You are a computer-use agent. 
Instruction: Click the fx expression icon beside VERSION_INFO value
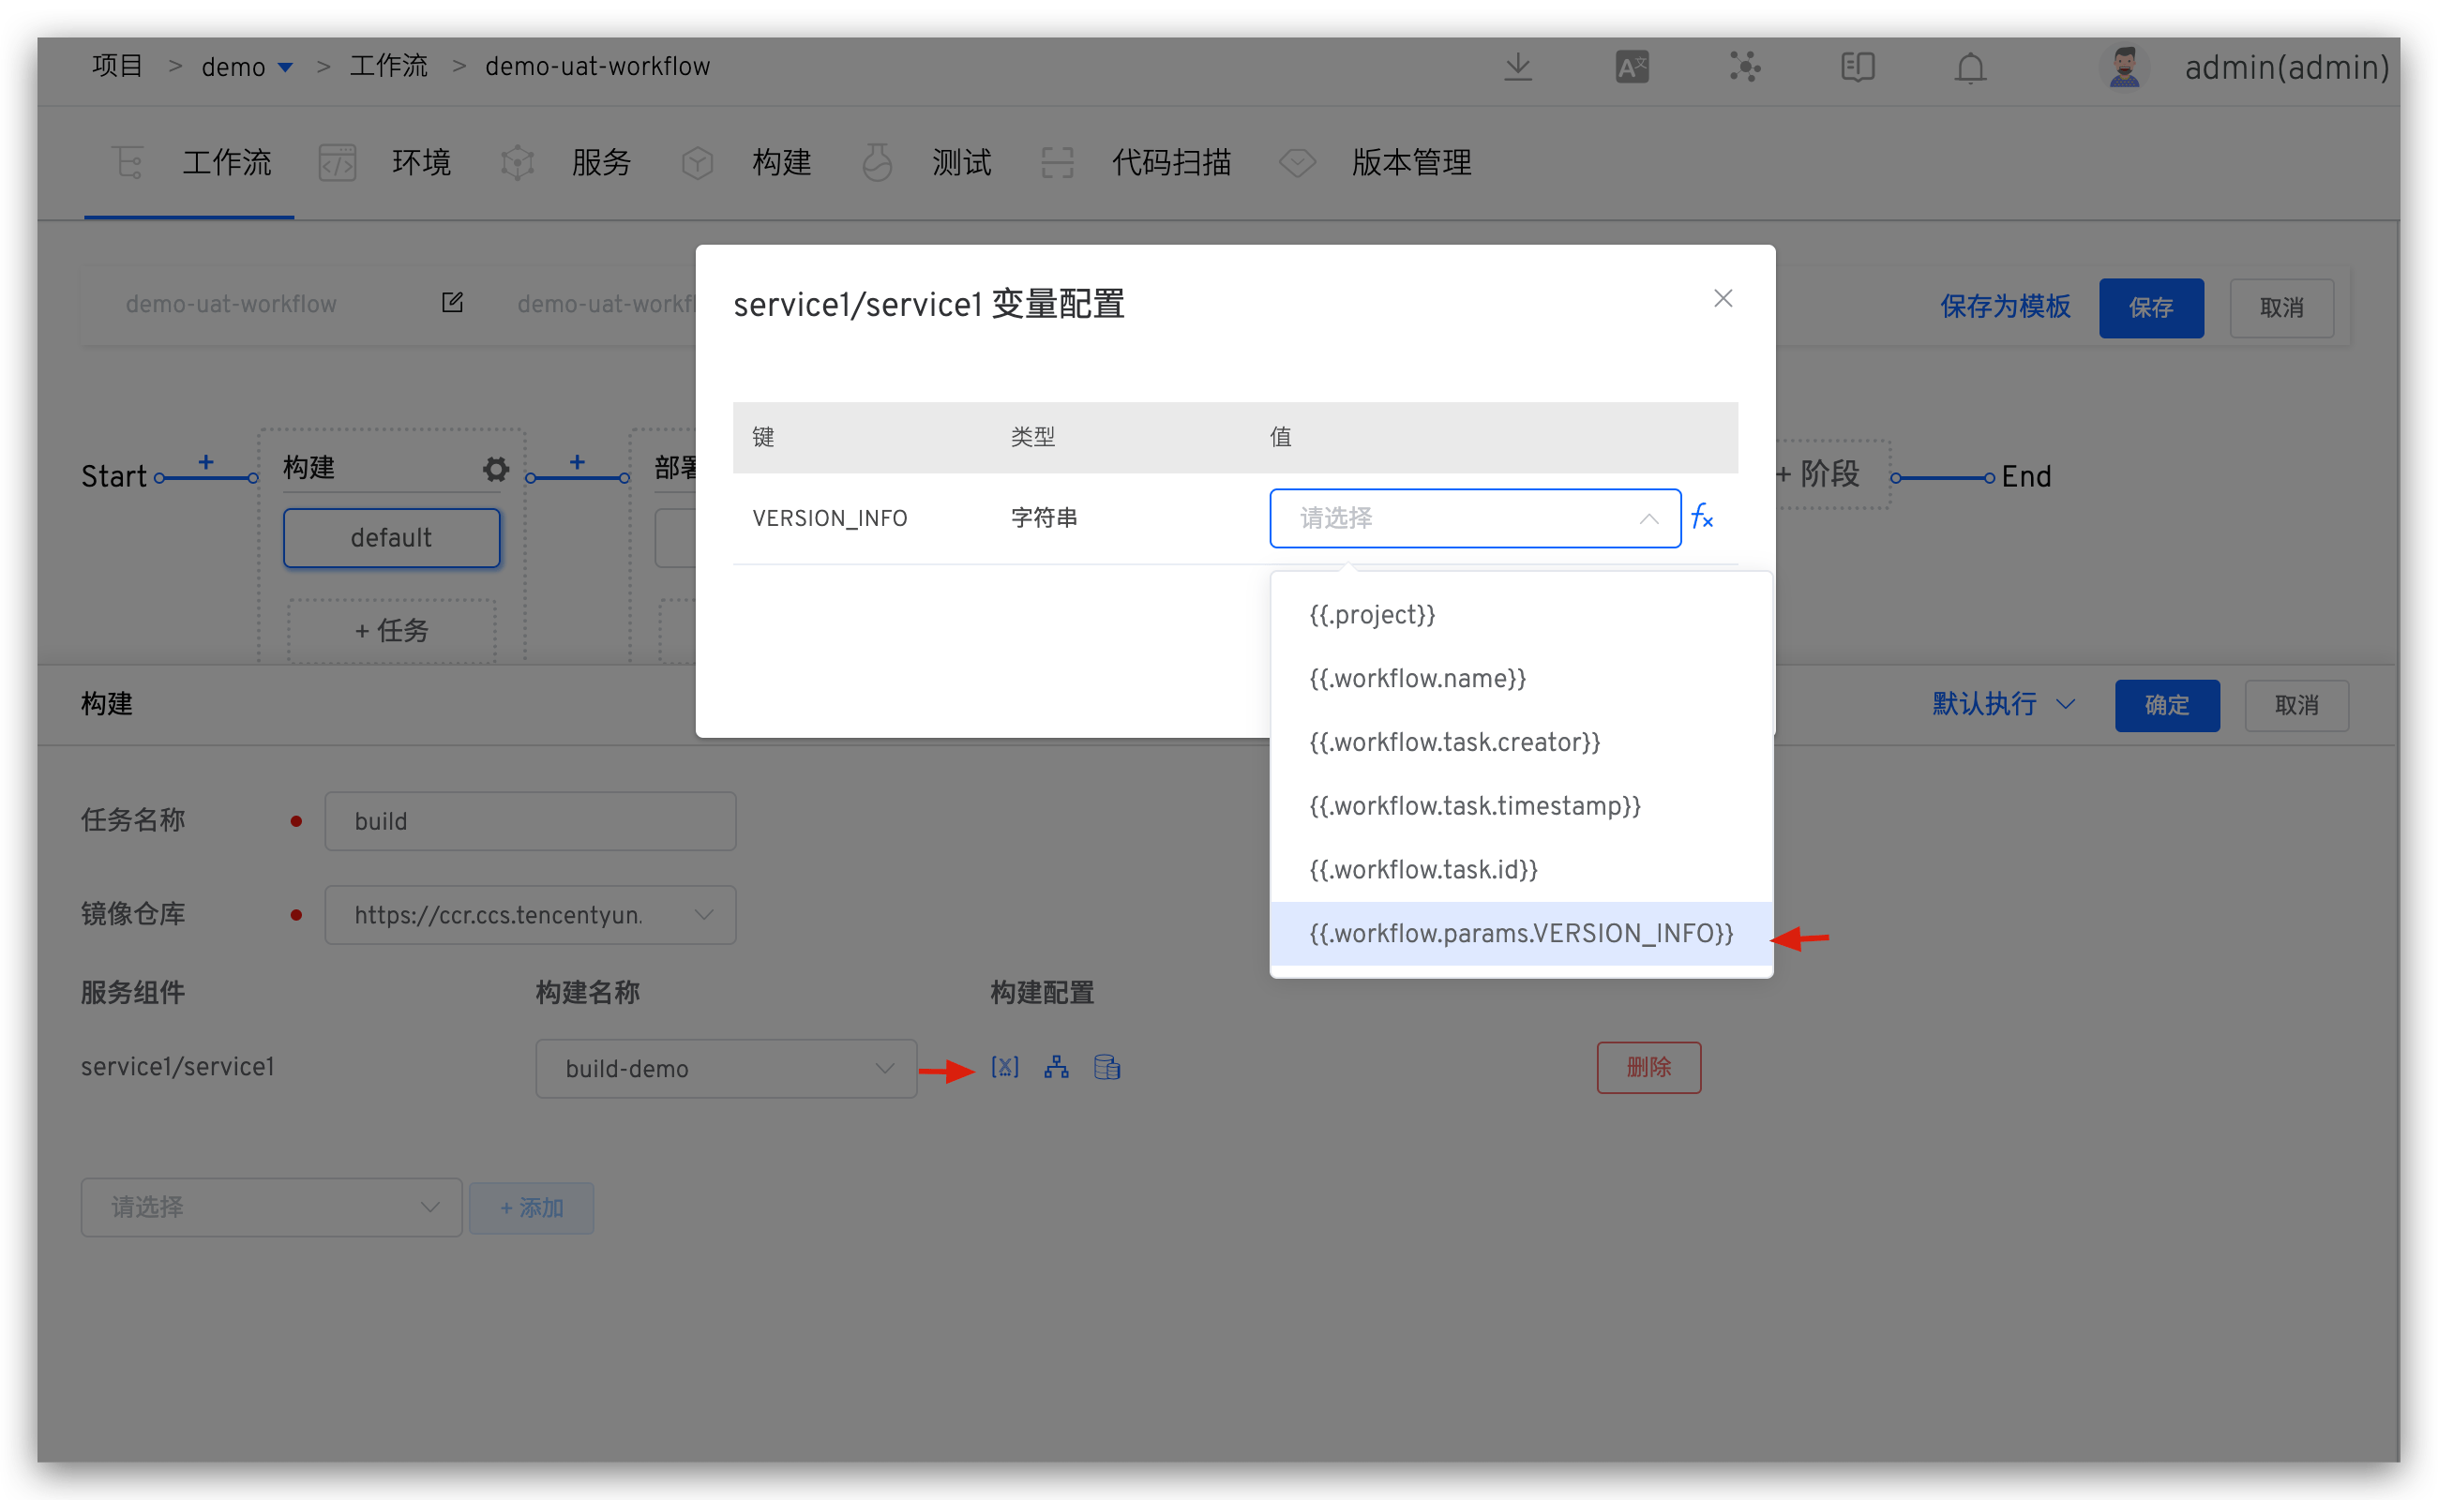[x=1703, y=517]
